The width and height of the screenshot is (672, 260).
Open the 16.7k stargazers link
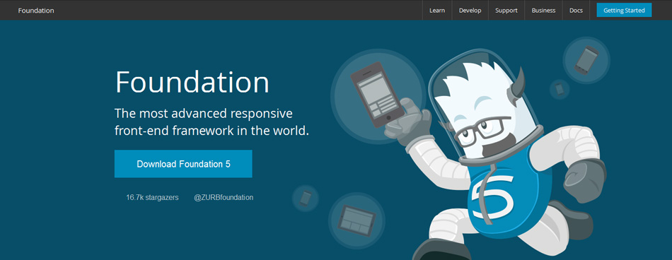tap(152, 197)
